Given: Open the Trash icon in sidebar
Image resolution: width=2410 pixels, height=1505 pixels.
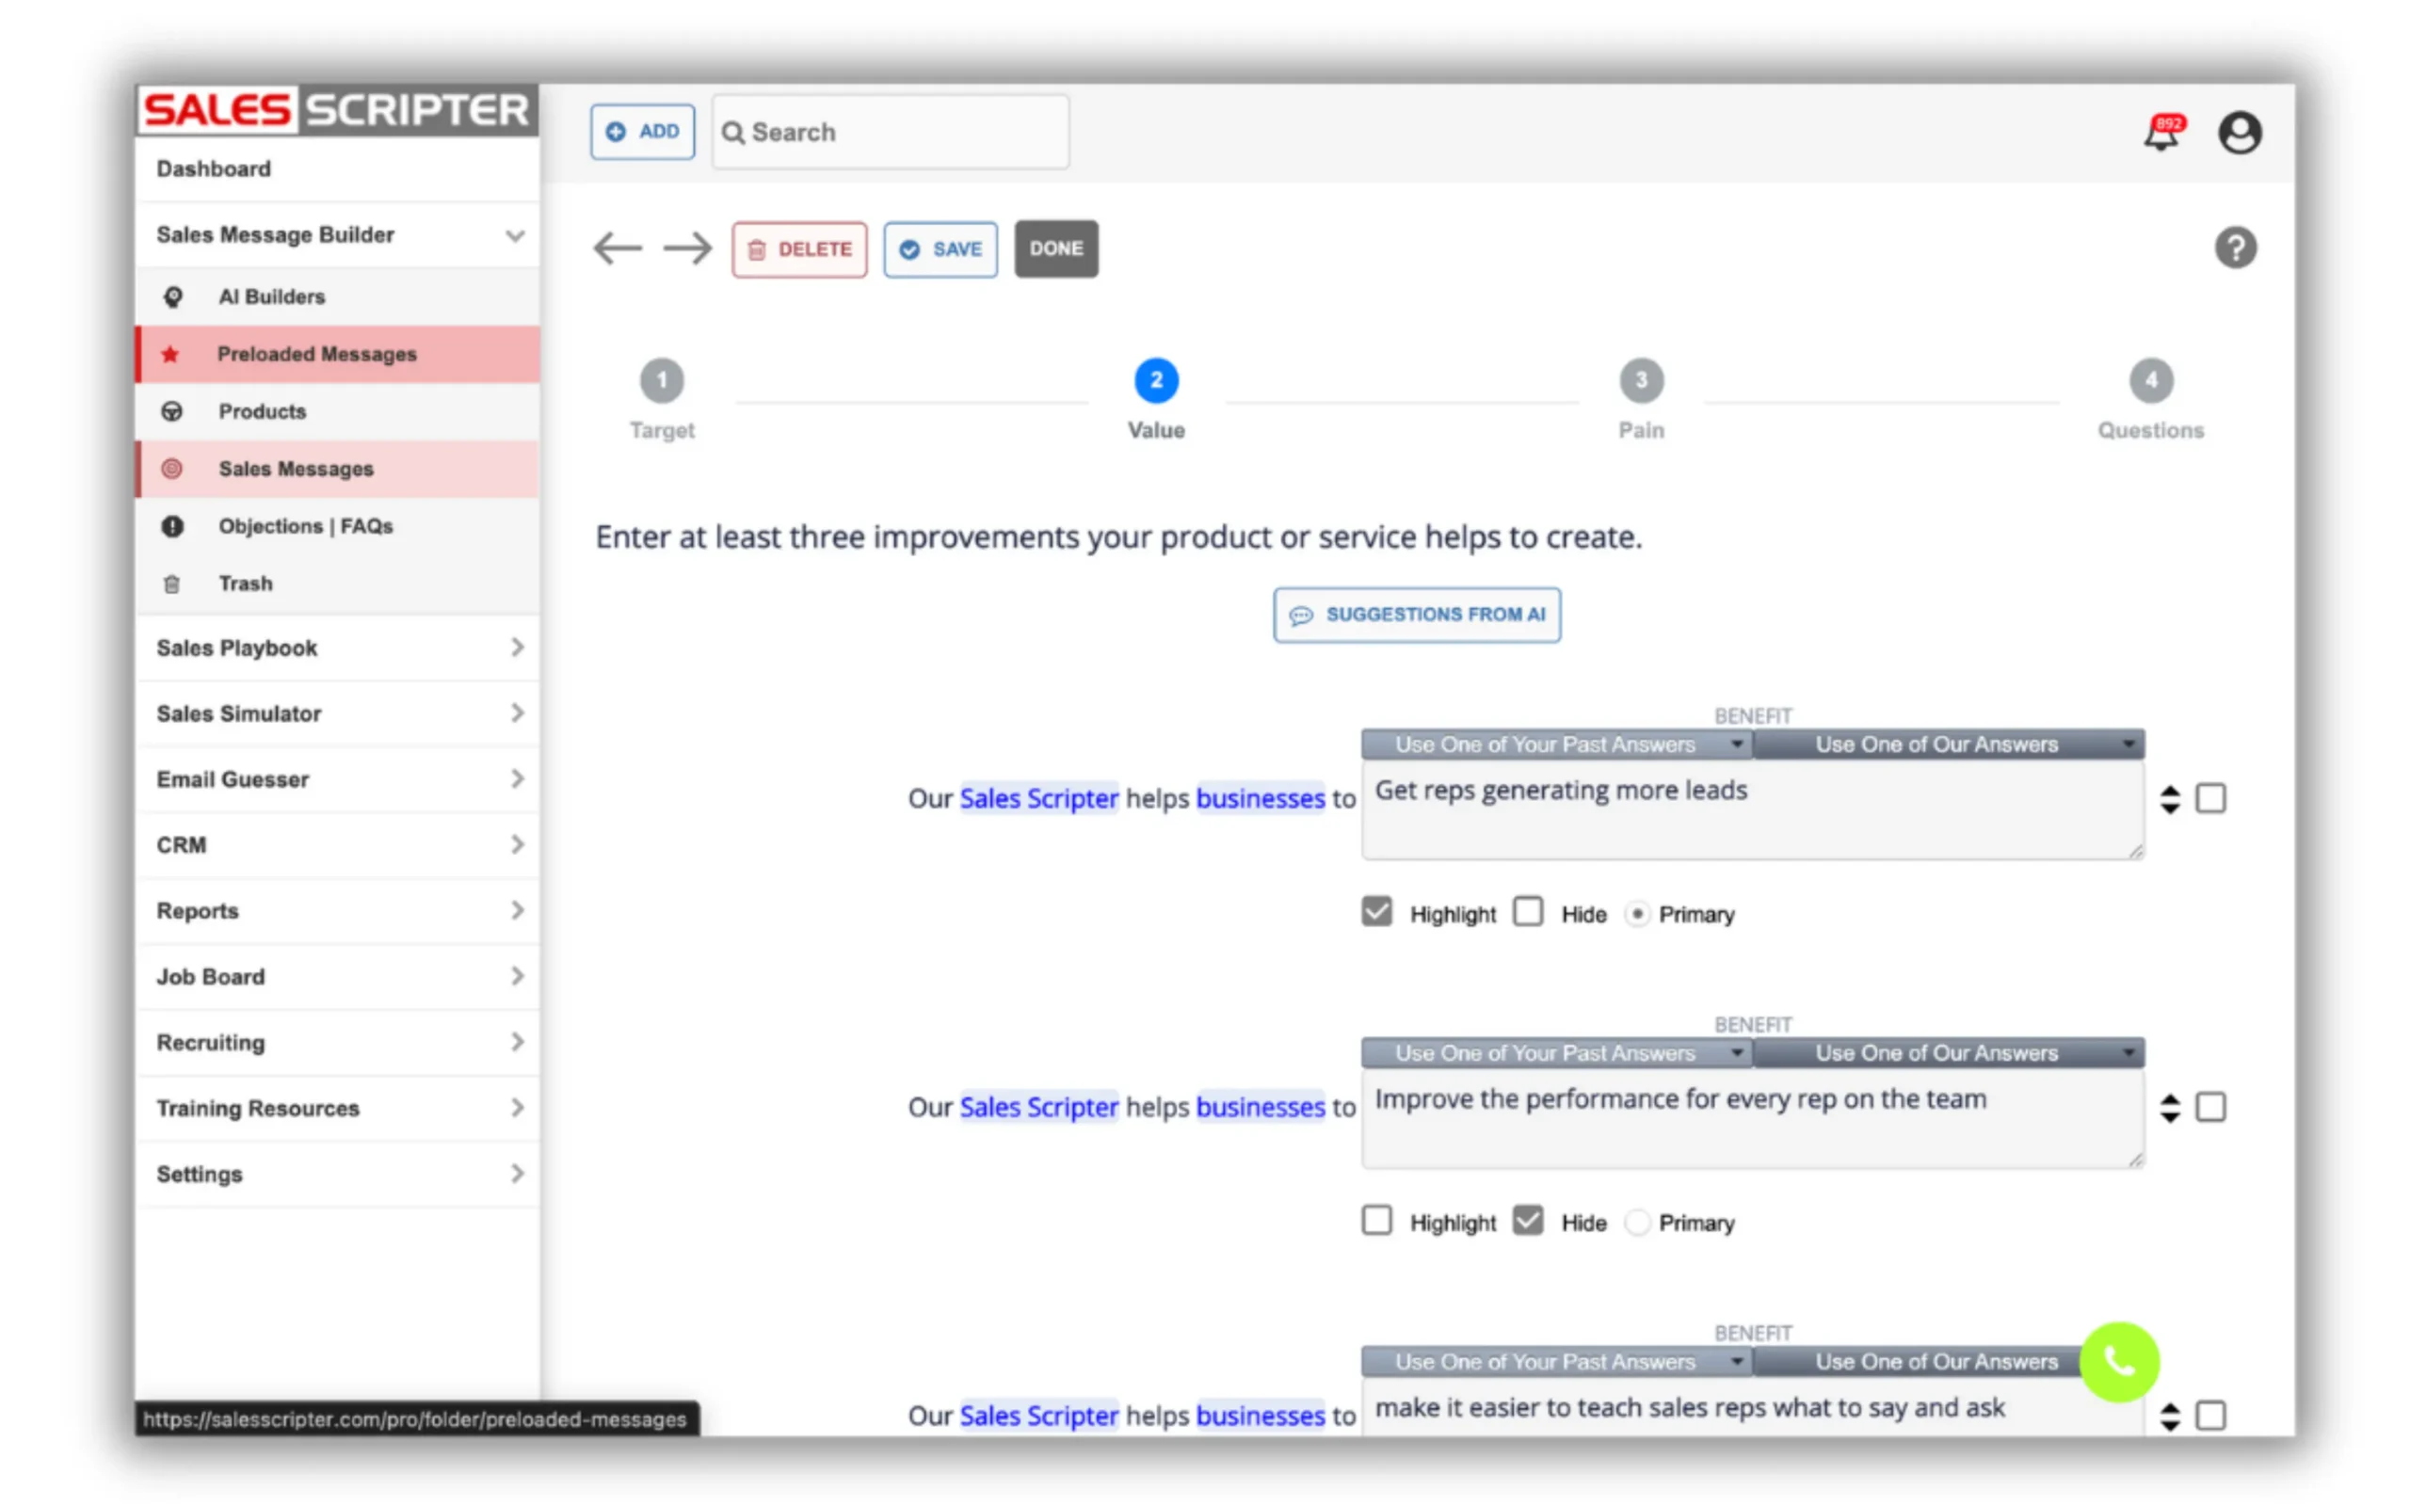Looking at the screenshot, I should coord(173,584).
